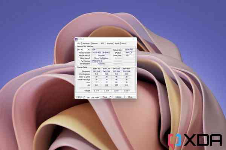
Task: Click the Tools button
Action: coord(105,97)
